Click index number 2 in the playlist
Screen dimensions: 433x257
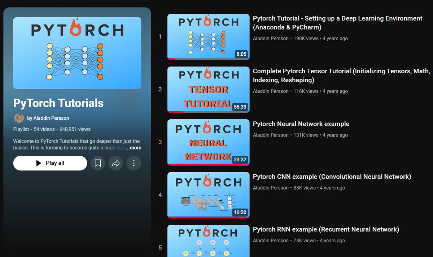pyautogui.click(x=160, y=90)
